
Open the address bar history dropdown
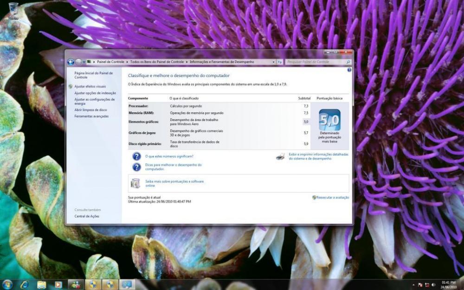273,62
